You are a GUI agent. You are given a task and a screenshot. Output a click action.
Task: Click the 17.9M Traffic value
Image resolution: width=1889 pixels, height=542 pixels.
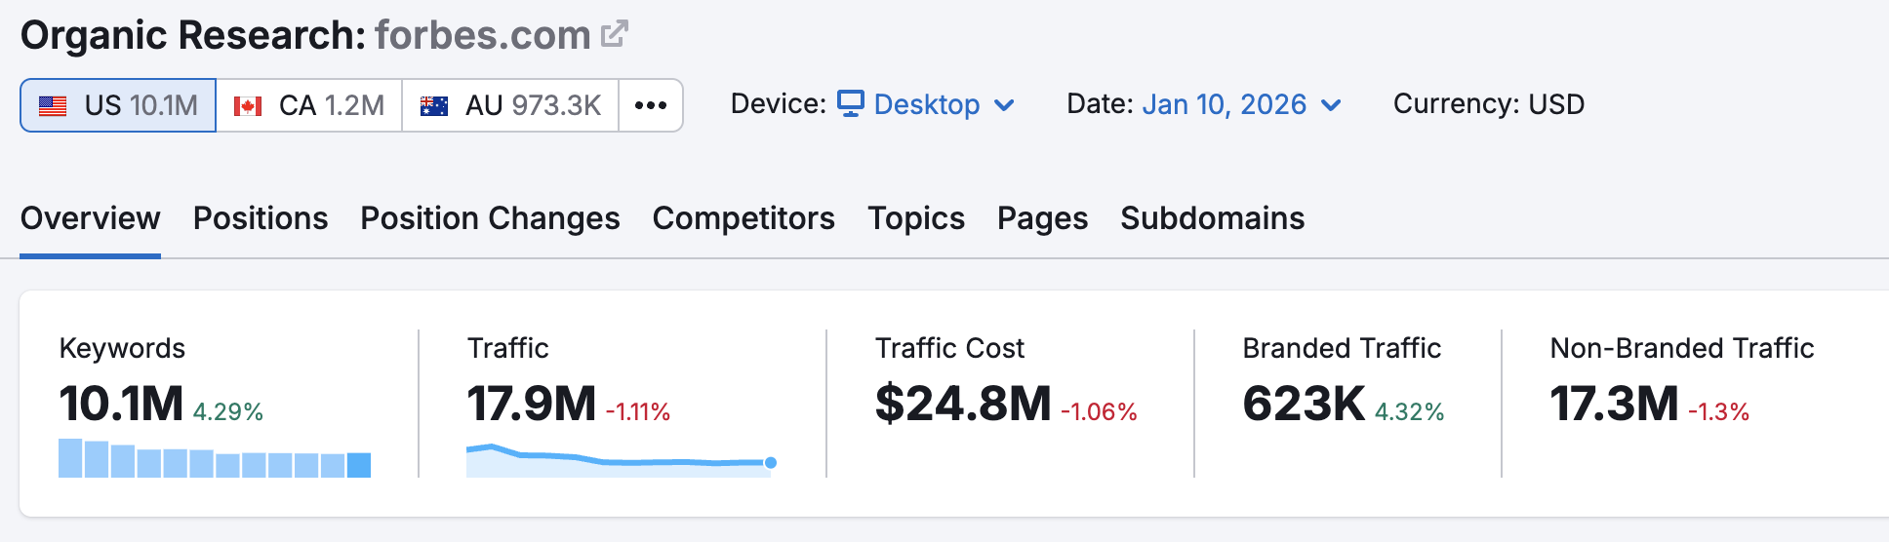pyautogui.click(x=531, y=404)
